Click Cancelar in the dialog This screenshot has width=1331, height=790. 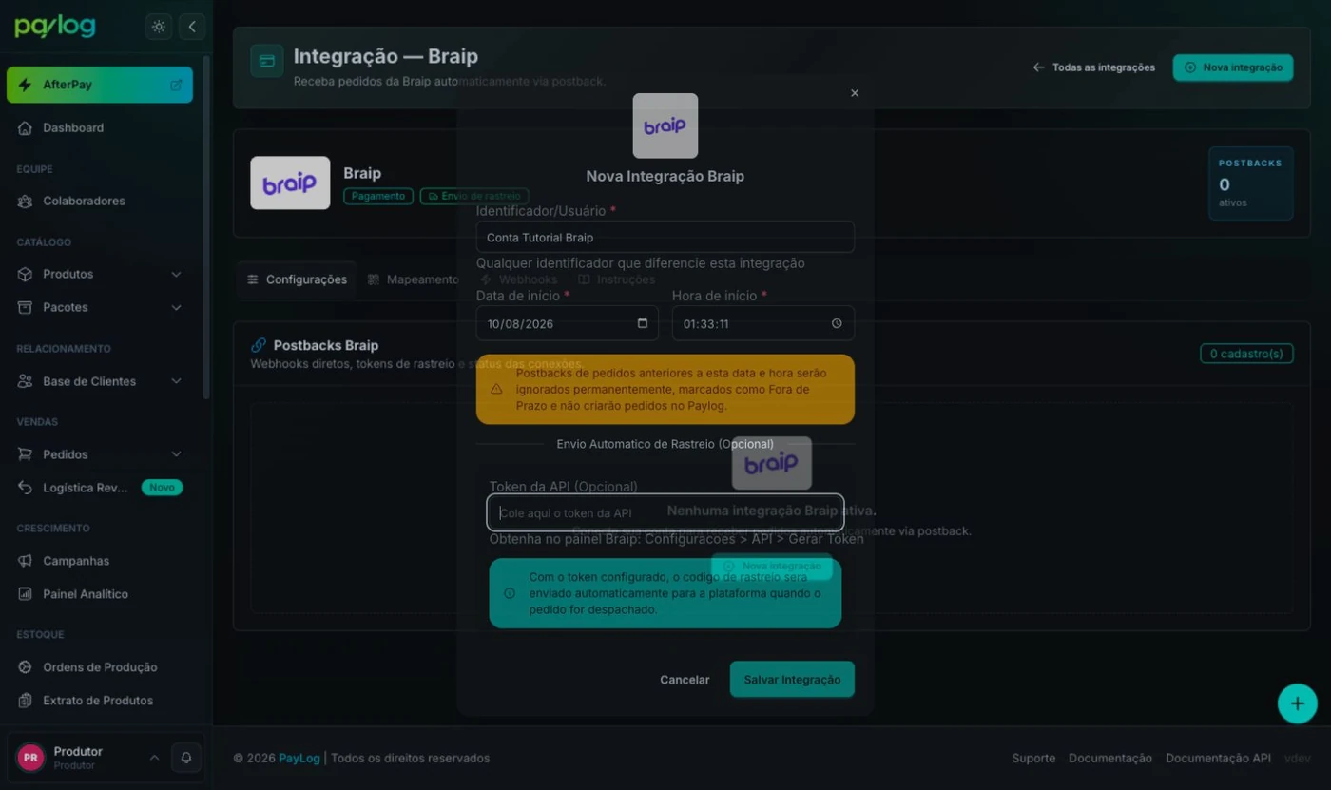[685, 680]
